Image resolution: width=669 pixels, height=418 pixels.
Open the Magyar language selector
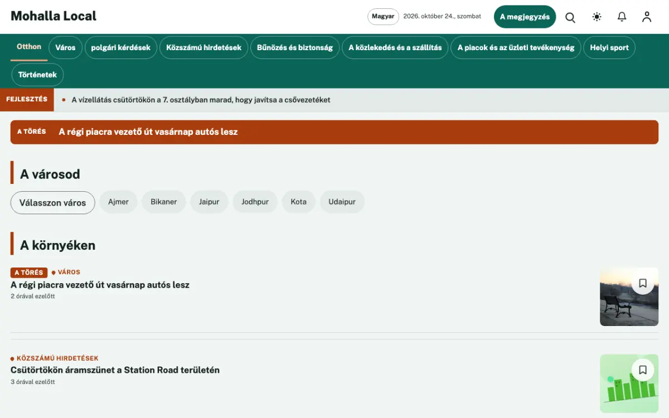coord(383,17)
